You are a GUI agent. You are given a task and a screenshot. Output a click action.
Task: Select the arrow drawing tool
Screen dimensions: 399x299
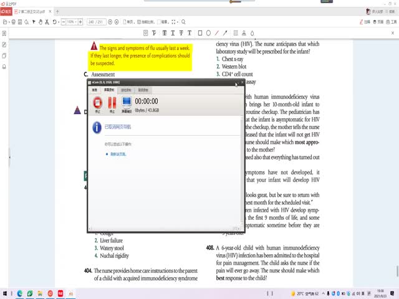pyautogui.click(x=225, y=33)
